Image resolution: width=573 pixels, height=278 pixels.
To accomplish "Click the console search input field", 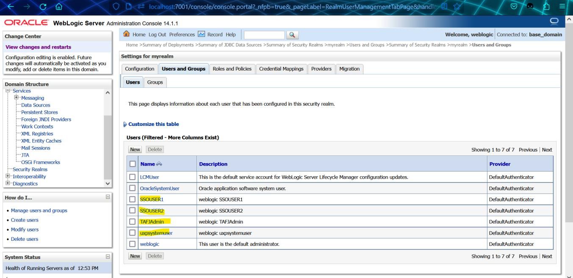I will pyautogui.click(x=264, y=35).
